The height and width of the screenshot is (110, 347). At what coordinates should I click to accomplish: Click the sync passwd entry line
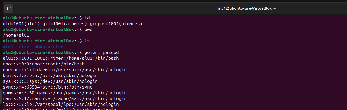coord(47,87)
